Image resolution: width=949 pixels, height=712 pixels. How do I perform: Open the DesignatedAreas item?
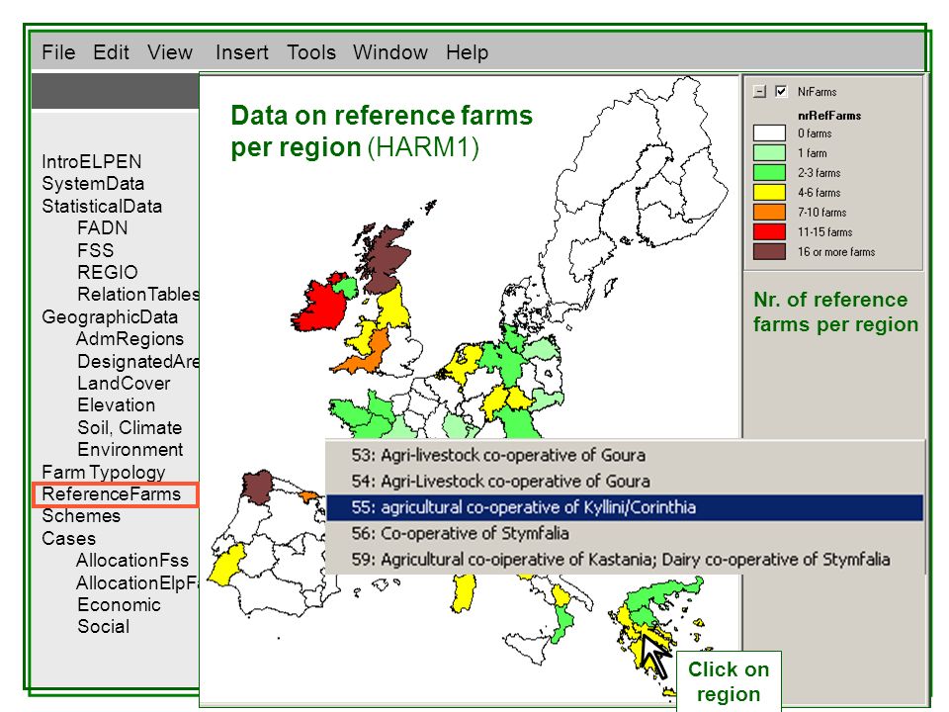[138, 362]
